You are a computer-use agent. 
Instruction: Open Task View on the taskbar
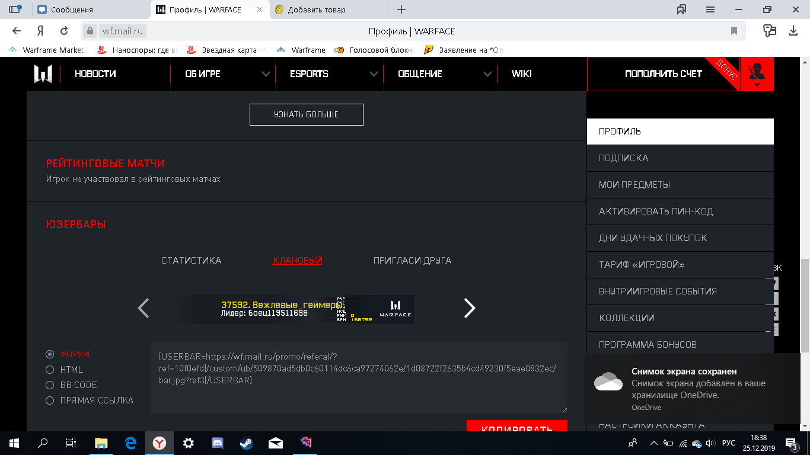[x=71, y=443]
